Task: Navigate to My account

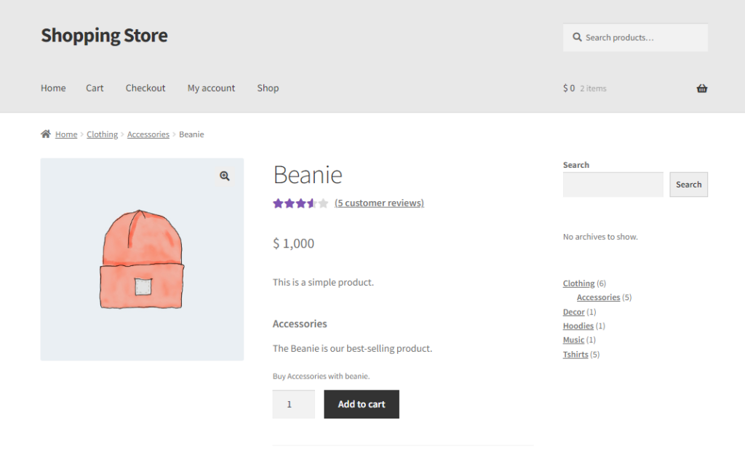Action: [211, 88]
